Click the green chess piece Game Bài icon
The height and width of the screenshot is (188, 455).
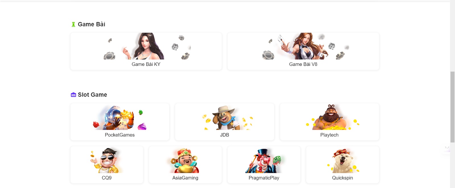73,24
